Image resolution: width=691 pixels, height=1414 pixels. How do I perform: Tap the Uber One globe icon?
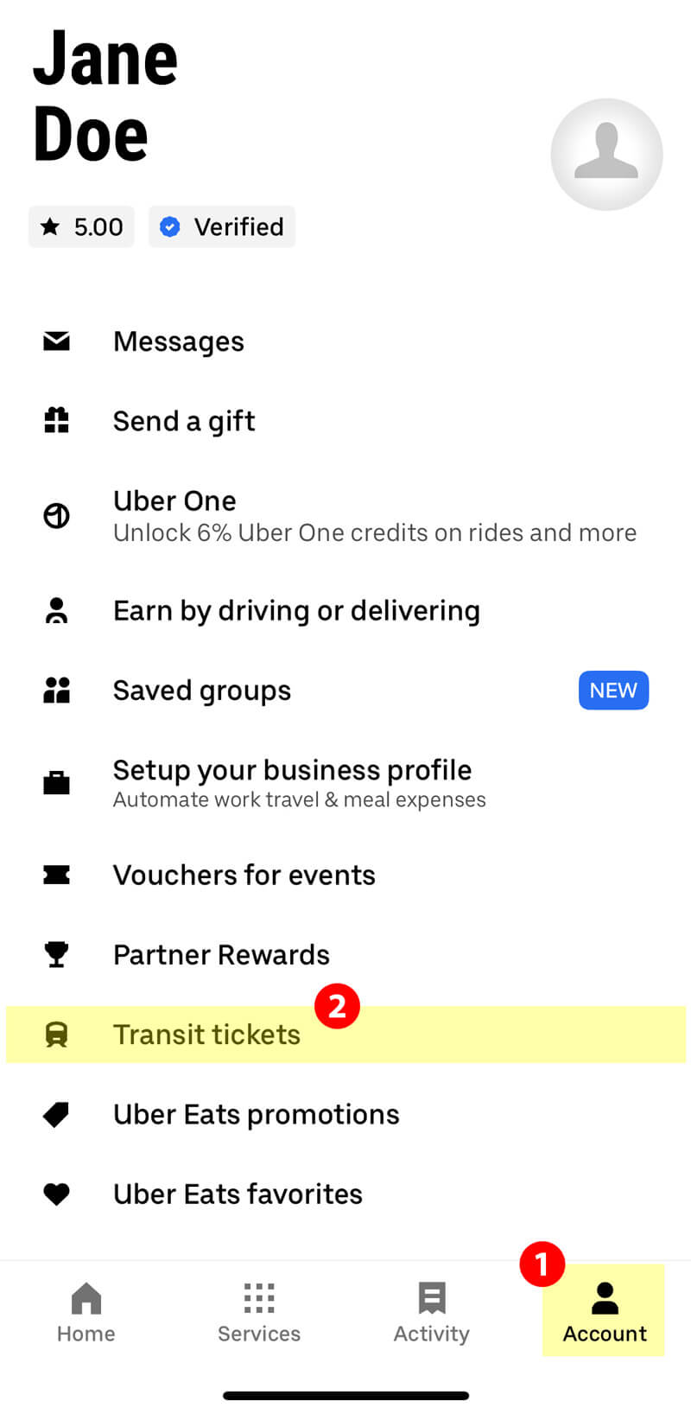(57, 516)
